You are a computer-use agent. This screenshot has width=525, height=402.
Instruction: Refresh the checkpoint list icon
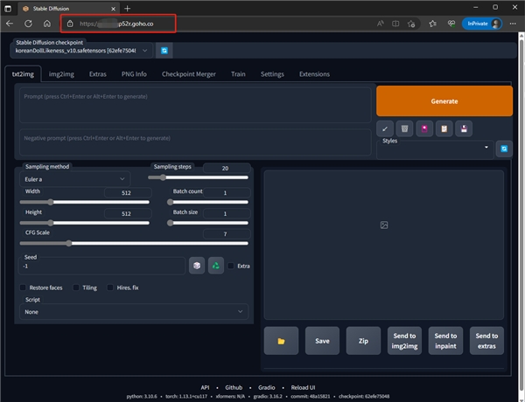(164, 51)
